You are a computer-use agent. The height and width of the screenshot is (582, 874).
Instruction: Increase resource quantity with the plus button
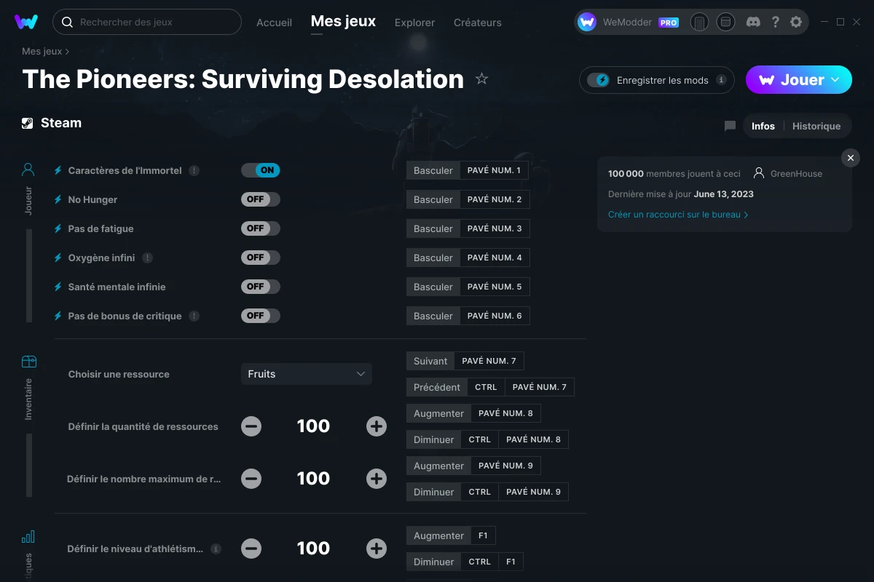tap(376, 426)
